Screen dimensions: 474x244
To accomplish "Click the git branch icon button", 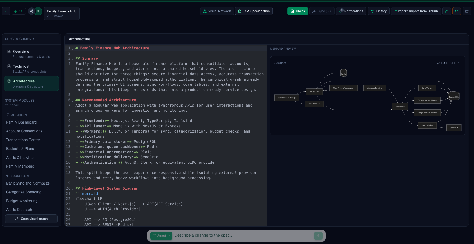I will pos(447,11).
